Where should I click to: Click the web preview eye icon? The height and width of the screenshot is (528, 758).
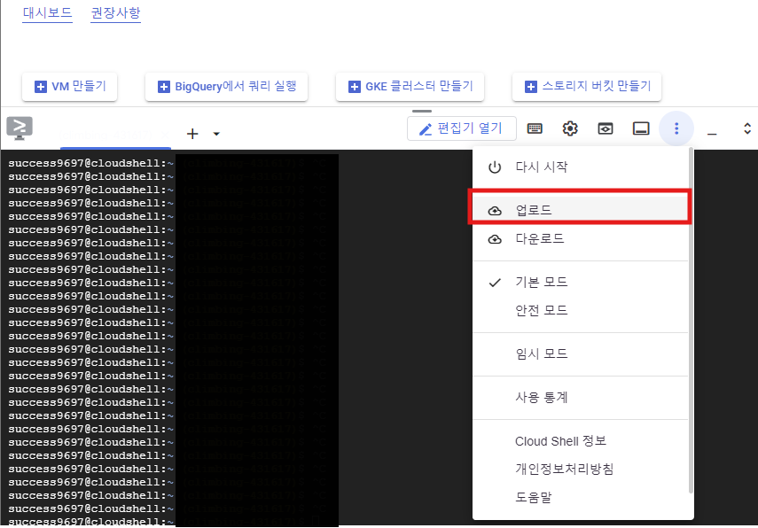pyautogui.click(x=606, y=128)
